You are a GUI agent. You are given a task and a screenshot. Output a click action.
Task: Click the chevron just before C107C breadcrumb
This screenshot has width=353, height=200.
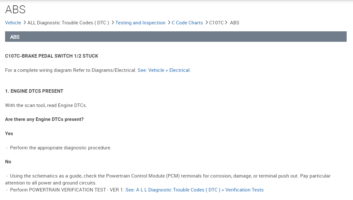coord(206,23)
